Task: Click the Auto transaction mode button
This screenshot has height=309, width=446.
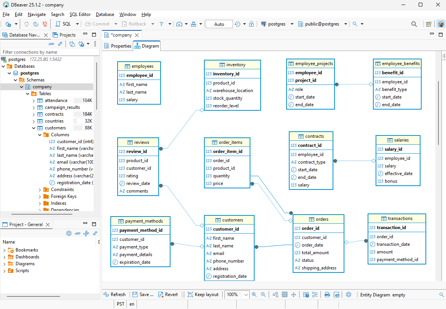Action: click(219, 24)
